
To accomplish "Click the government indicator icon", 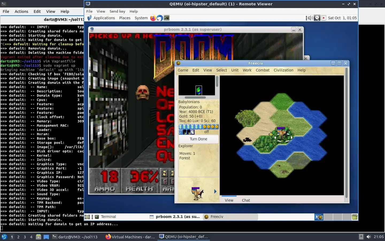I will point(192,132).
